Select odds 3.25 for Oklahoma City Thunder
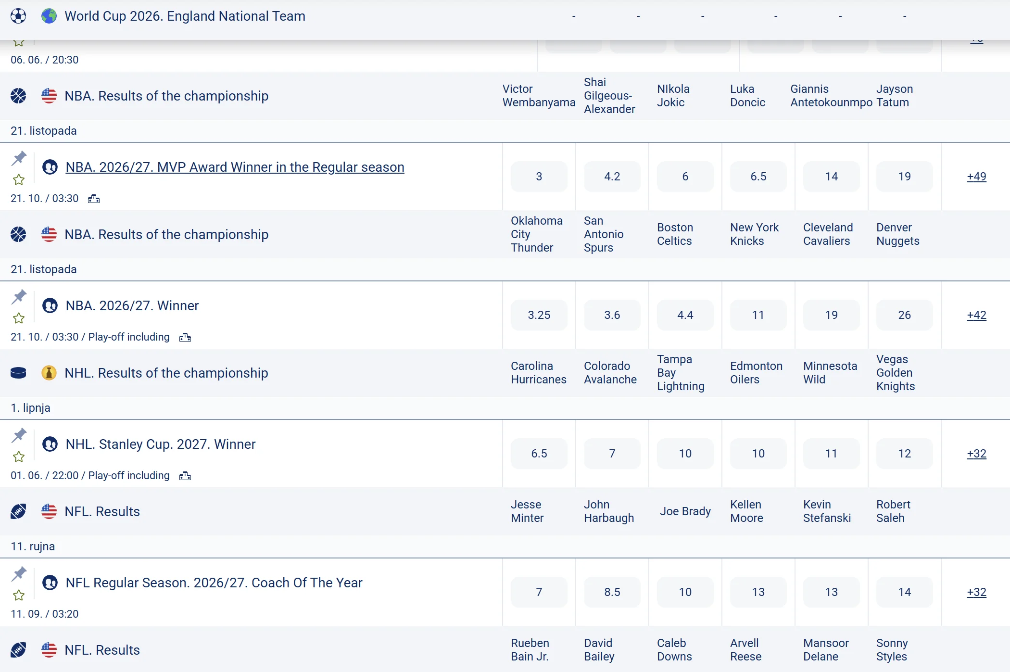The width and height of the screenshot is (1010, 672). pos(539,315)
